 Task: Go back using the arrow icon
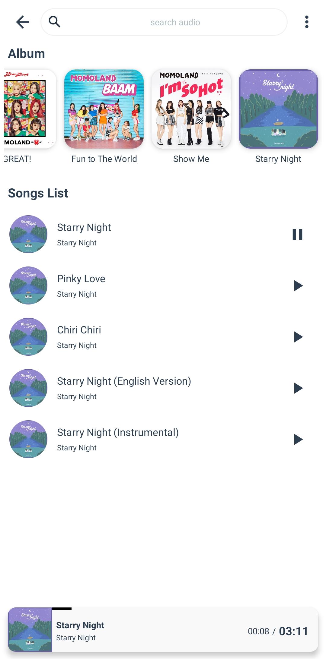[x=23, y=22]
